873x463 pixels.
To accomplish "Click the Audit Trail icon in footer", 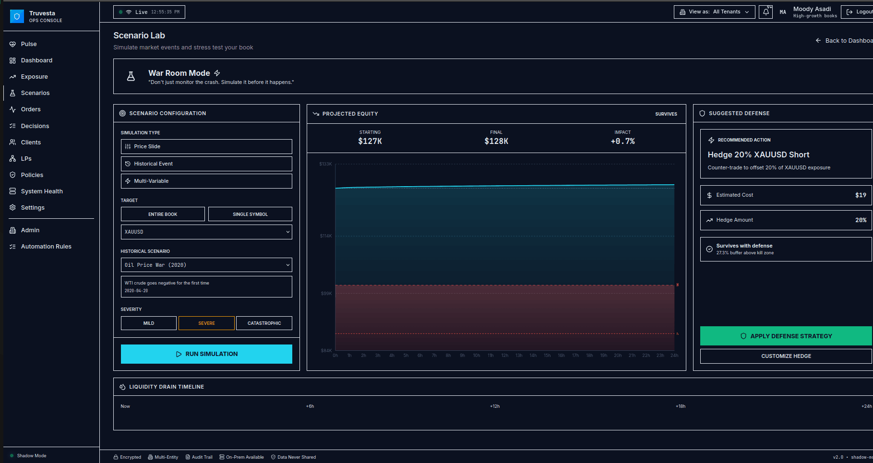I will [x=188, y=457].
